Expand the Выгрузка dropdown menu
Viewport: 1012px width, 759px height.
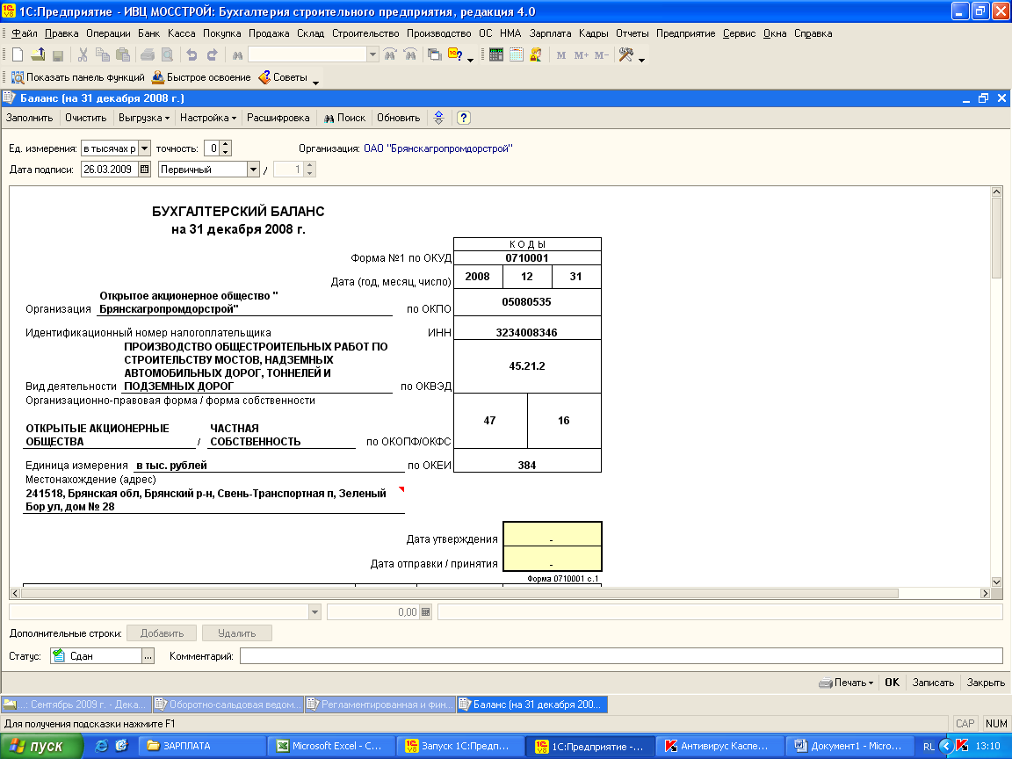tap(144, 118)
